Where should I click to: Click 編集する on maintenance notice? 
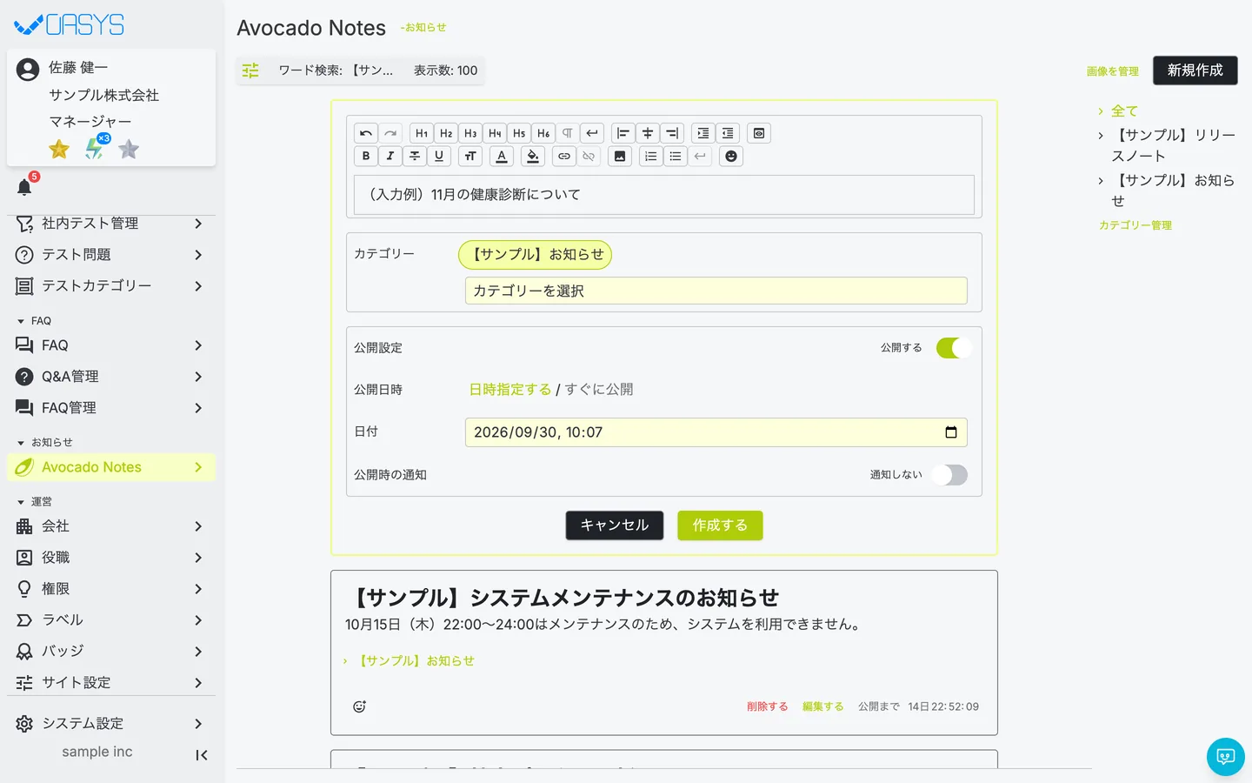[x=822, y=706]
